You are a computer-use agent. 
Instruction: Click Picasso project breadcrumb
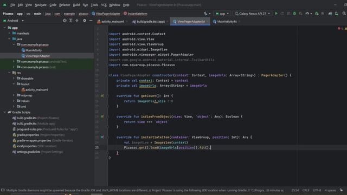[x=8, y=14]
